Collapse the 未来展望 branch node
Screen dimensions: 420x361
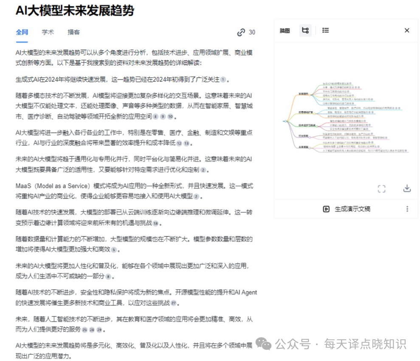click(311, 148)
